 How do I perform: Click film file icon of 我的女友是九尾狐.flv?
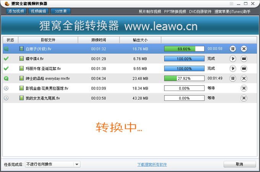pyautogui.click(x=21, y=98)
